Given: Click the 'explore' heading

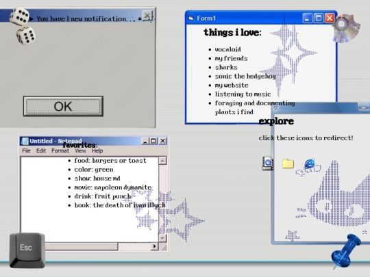Looking at the screenshot, I should pyautogui.click(x=276, y=121).
